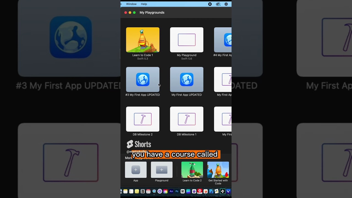The width and height of the screenshot is (352, 198).
Task: Open Calendar from the dock
Action: coord(148,191)
